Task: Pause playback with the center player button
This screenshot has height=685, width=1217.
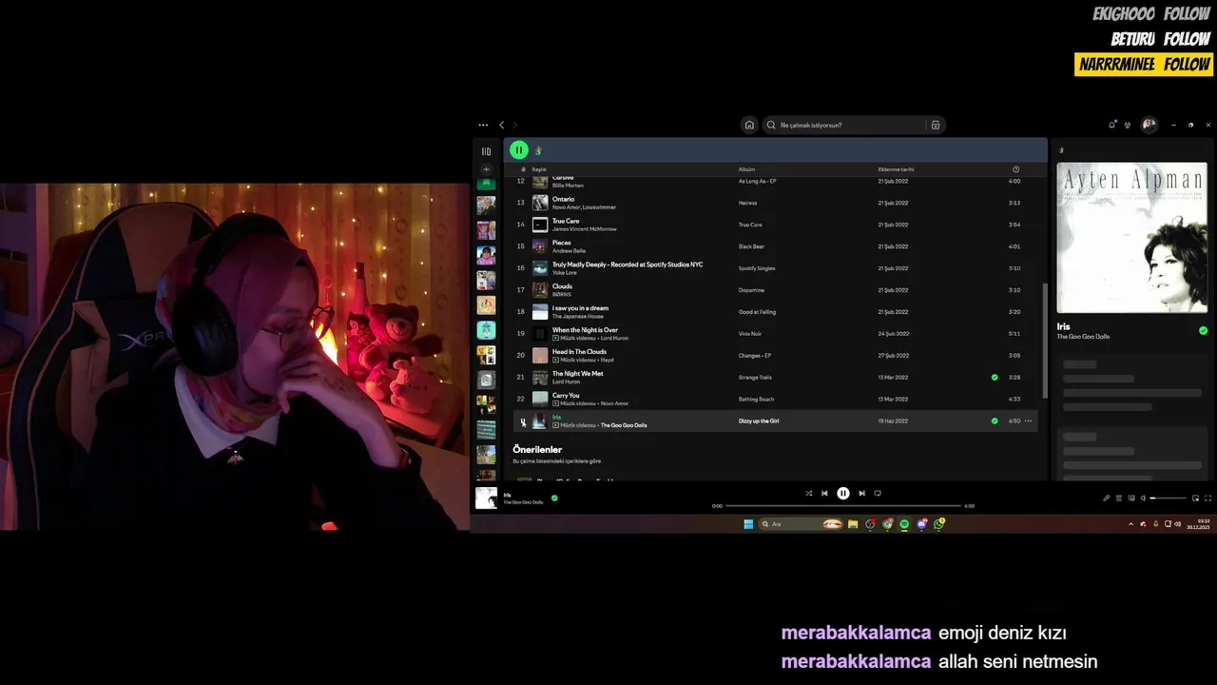Action: pos(842,493)
